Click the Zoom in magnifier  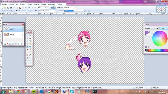(48, 8)
